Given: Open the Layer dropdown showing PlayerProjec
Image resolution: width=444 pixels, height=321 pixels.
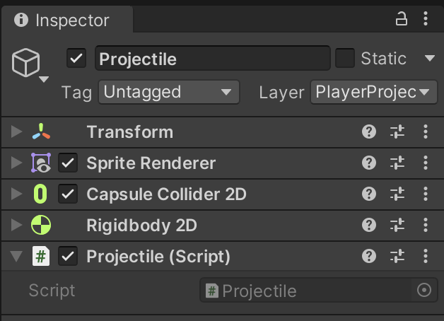Looking at the screenshot, I should 371,92.
